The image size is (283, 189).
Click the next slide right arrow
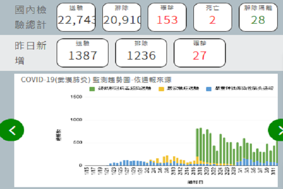click(x=276, y=130)
